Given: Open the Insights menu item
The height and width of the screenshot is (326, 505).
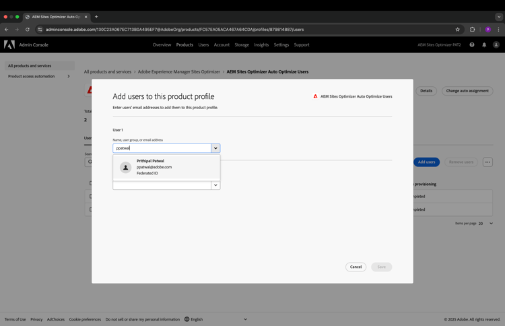Looking at the screenshot, I should 261,44.
